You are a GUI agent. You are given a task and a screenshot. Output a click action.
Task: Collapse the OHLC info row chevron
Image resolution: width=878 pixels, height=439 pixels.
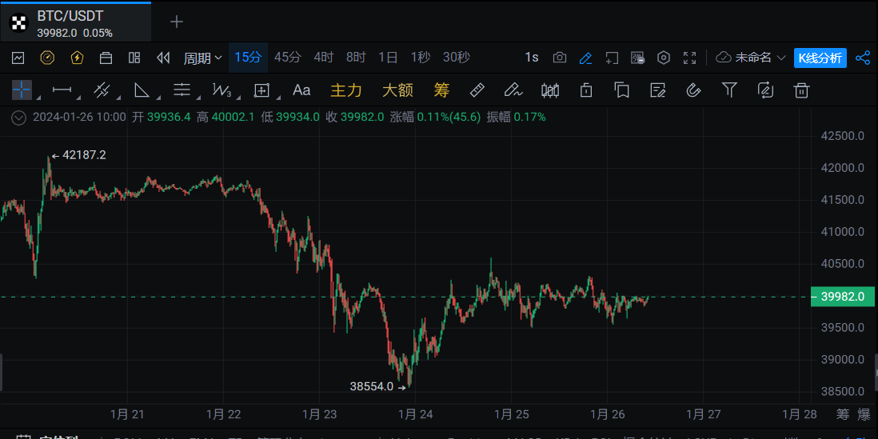click(18, 117)
